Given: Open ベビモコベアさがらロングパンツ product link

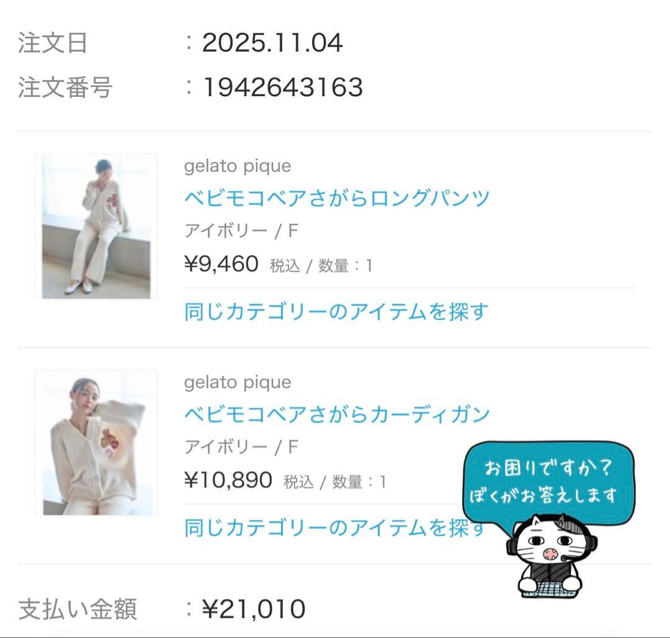Looking at the screenshot, I should (337, 198).
